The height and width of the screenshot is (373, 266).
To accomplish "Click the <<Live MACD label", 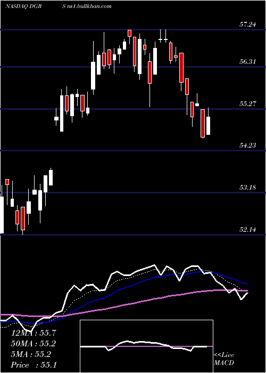I will [224, 359].
